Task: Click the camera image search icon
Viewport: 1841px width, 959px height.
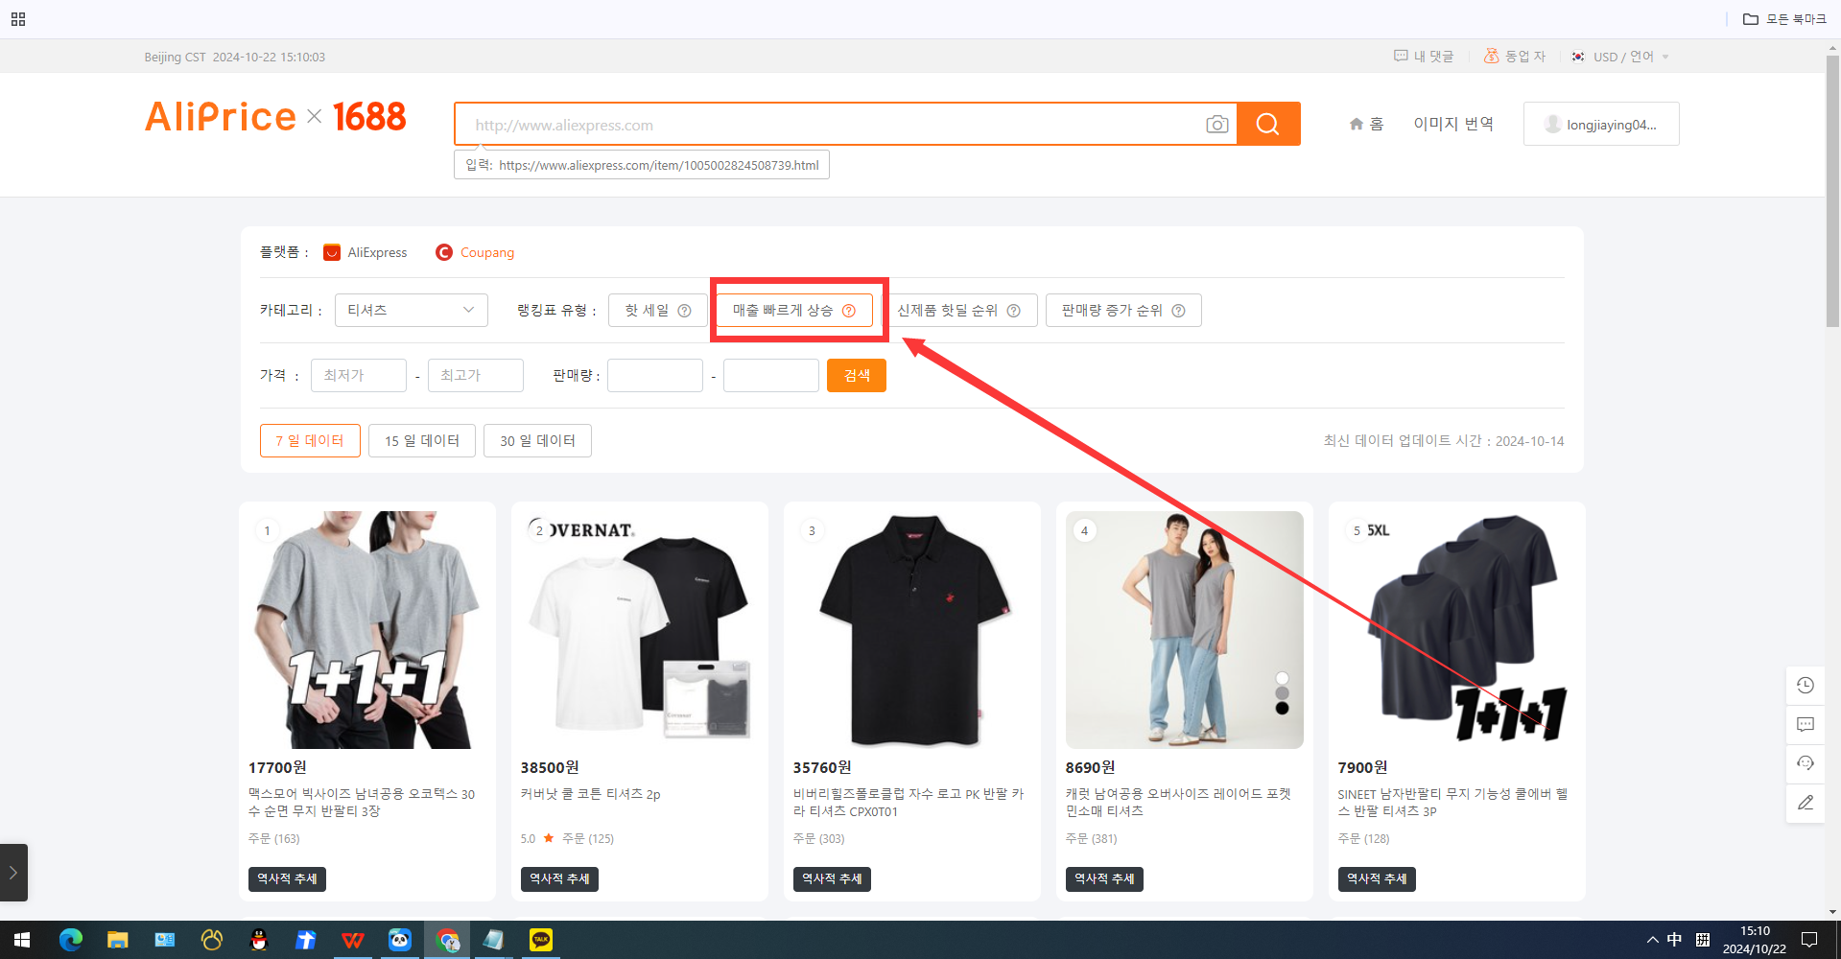Action: (x=1216, y=125)
